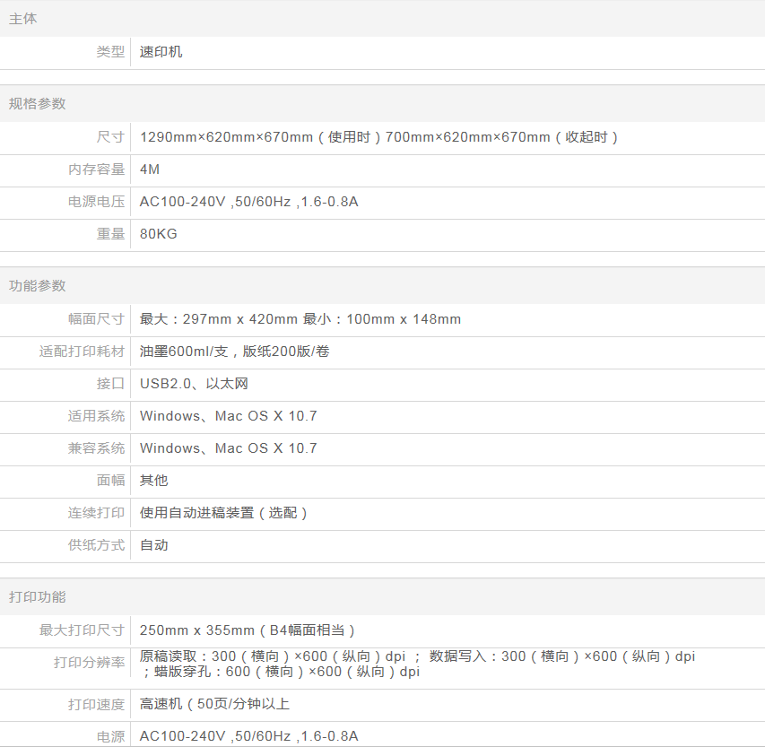This screenshot has width=765, height=747.
Task: Click the 使用自动进稿装置(选配) text
Action: pos(224,513)
